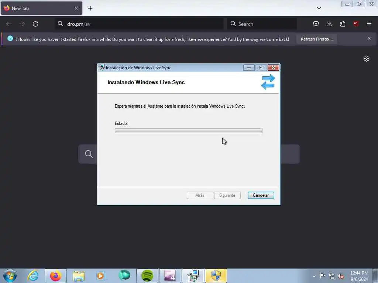The height and width of the screenshot is (283, 378).
Task: Open the Firefox hamburger menu
Action: (x=369, y=24)
